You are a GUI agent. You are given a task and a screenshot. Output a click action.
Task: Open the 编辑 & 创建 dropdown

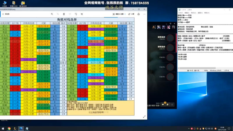click(119, 14)
